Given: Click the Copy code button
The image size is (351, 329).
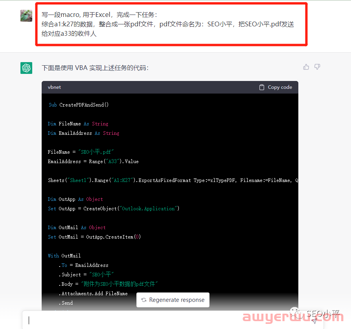Looking at the screenshot, I should click(x=275, y=87).
